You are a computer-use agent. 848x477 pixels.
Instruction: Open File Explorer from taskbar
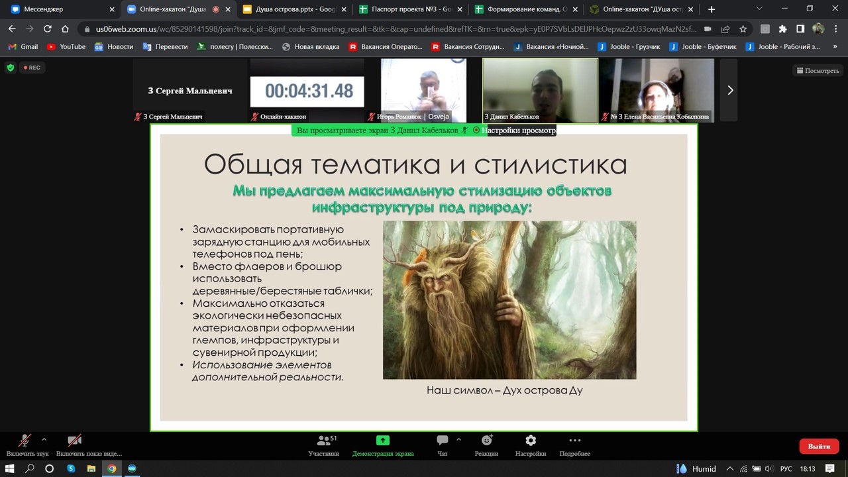[91, 468]
